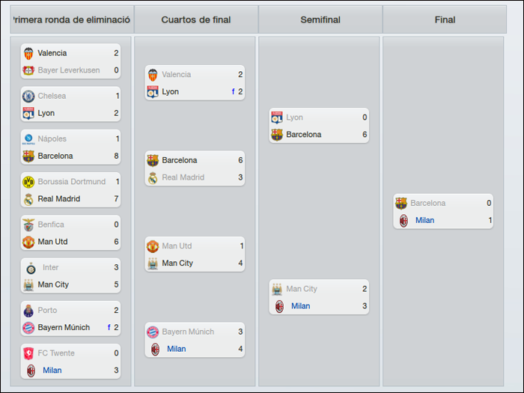The height and width of the screenshot is (393, 524).
Task: Click the Inter club badge
Action: (x=31, y=268)
